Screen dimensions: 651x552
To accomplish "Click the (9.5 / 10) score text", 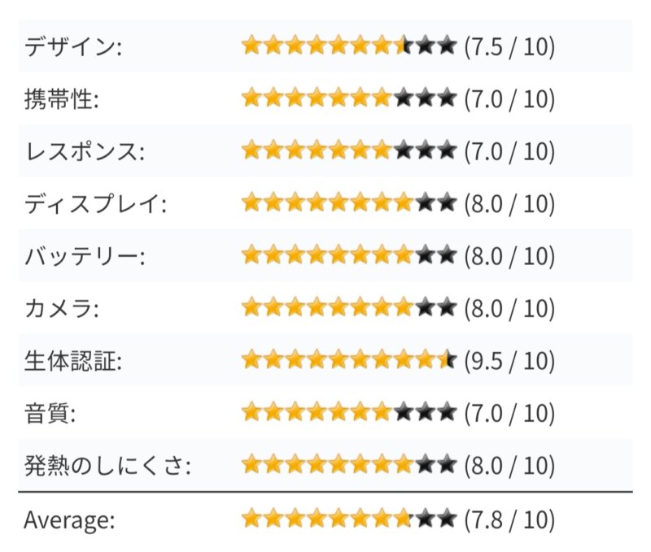I will (x=509, y=360).
